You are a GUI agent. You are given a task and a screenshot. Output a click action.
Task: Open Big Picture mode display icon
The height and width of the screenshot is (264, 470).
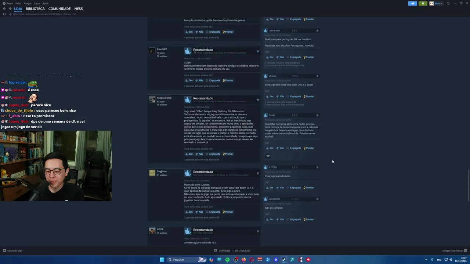(448, 3)
